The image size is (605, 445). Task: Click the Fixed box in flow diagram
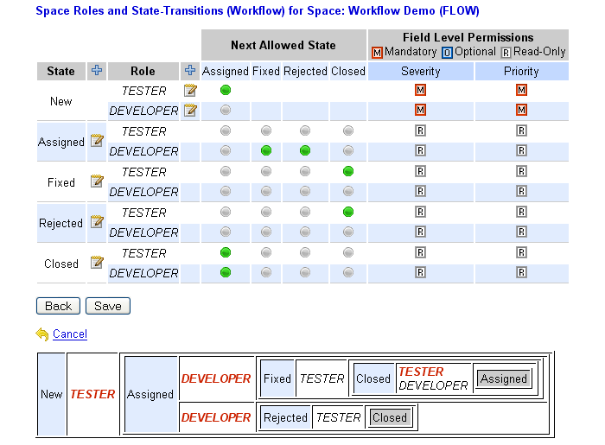277,378
